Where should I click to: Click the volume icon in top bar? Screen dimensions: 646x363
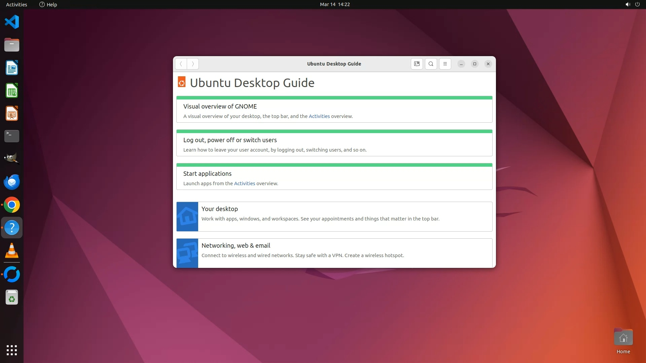[x=627, y=4]
